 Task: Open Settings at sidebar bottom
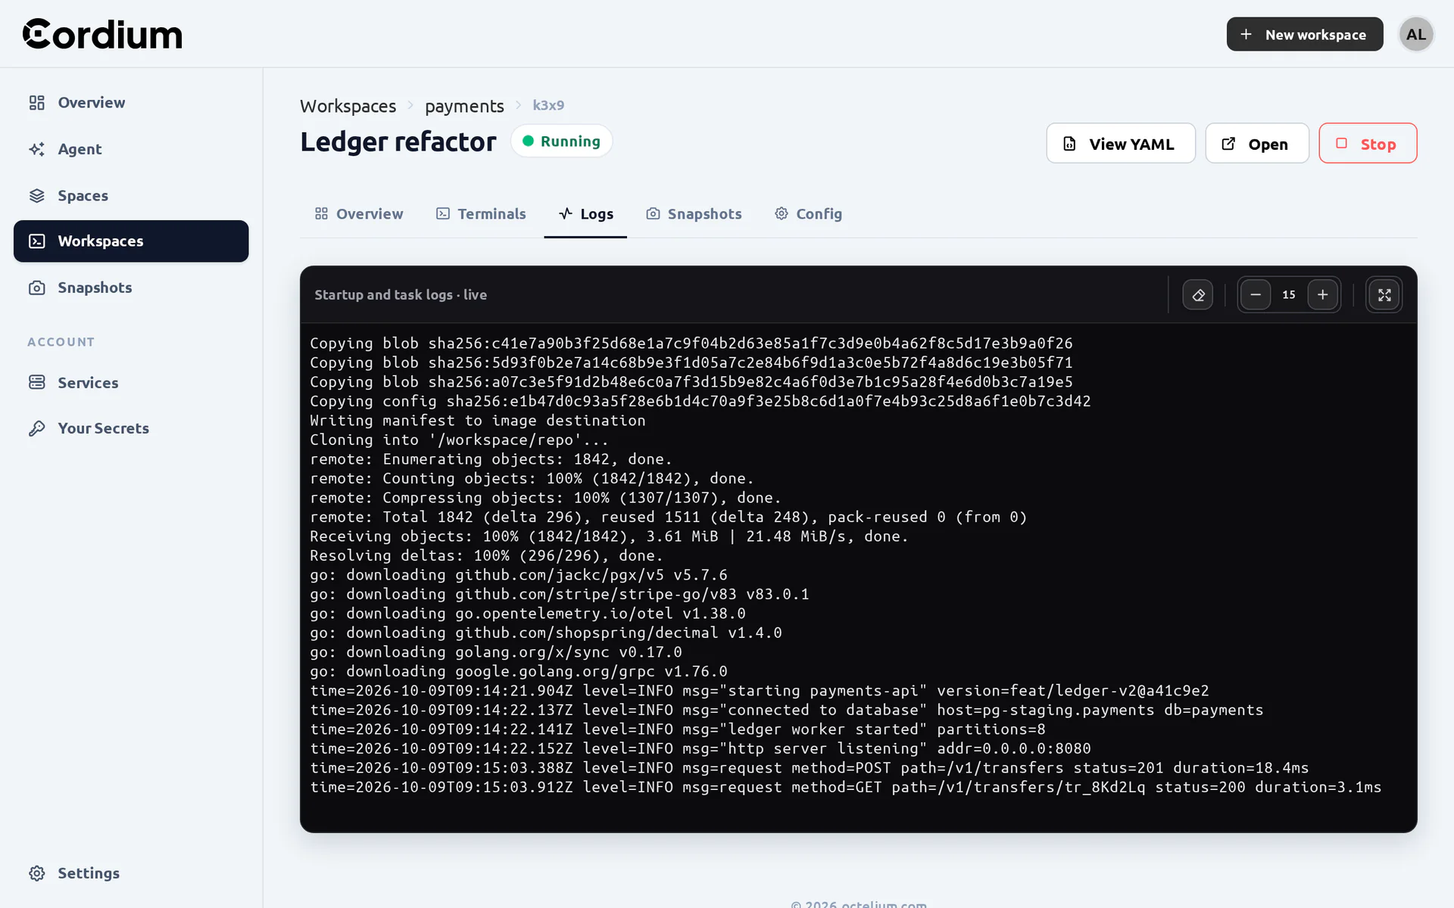pos(131,873)
